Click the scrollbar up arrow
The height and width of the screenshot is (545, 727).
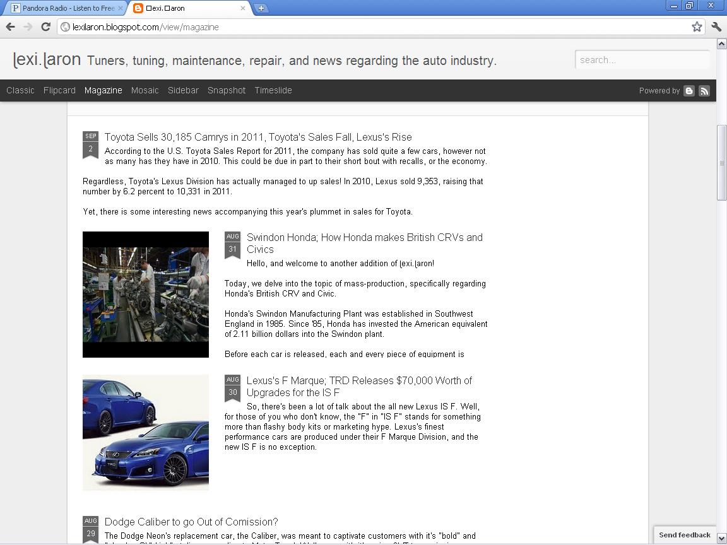pos(721,44)
